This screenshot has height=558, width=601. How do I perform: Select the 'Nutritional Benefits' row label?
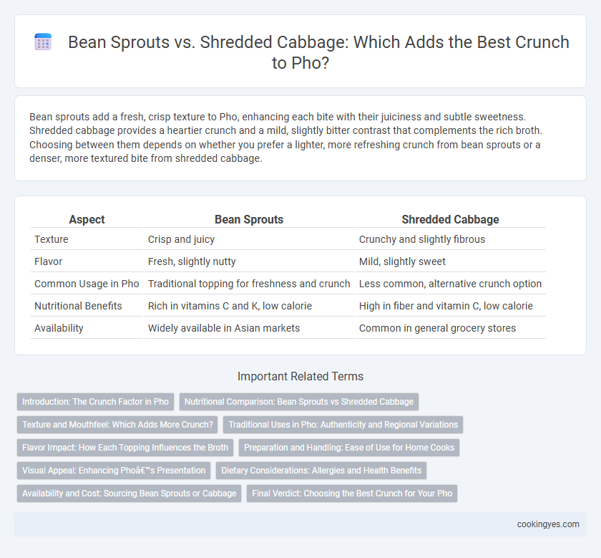point(78,307)
